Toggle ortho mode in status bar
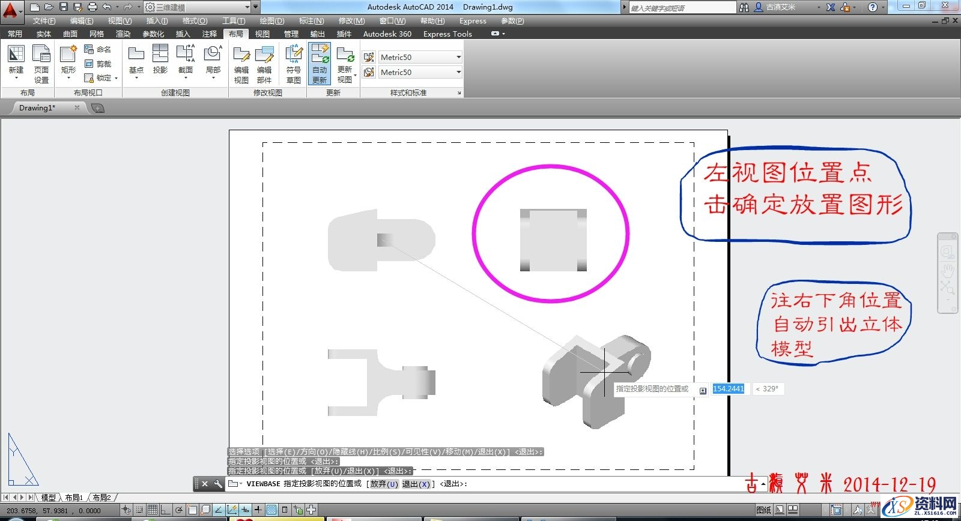Viewport: 961px width, 521px height. click(165, 510)
